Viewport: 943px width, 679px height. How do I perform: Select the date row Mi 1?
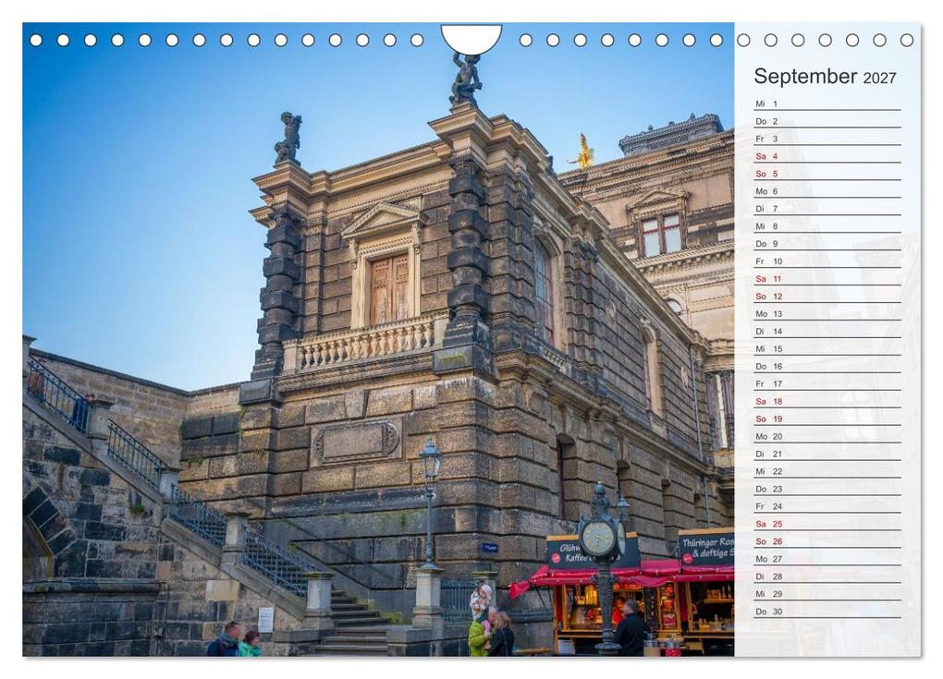827,103
